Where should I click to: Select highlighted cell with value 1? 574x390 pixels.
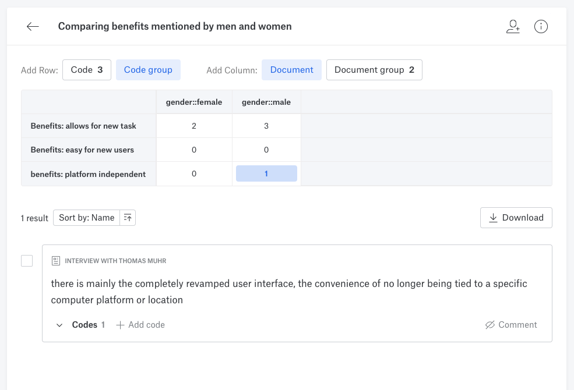coord(266,173)
